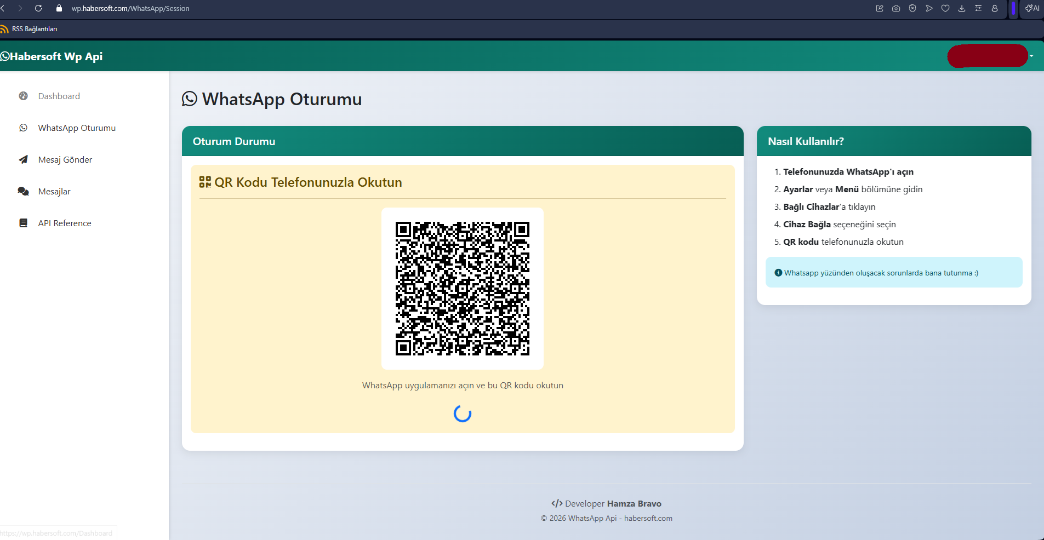Click the QR code image to refresh

(x=462, y=289)
